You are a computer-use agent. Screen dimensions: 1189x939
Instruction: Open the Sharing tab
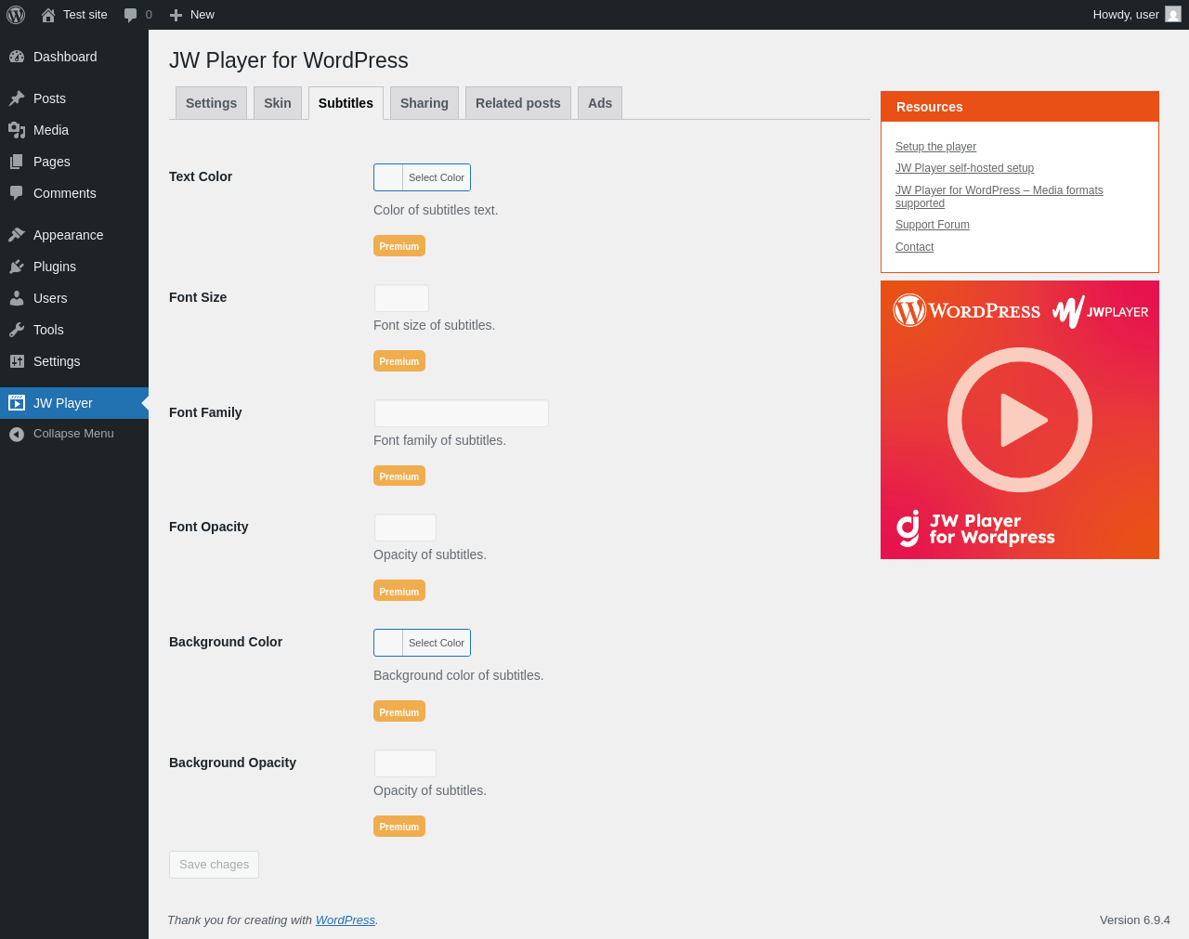[425, 103]
